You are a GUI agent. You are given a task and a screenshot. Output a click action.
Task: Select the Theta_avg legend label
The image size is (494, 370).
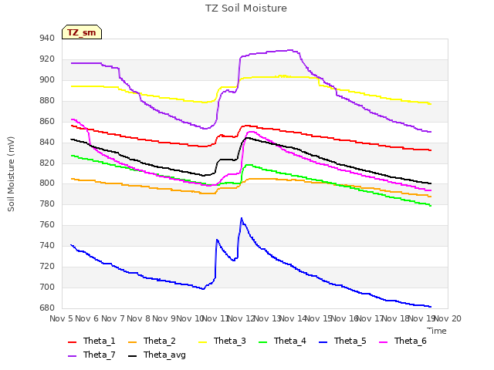pyautogui.click(x=164, y=355)
